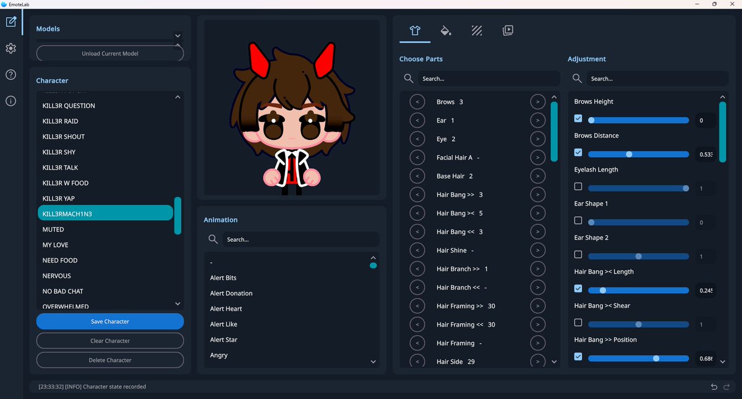
Task: Choose the Alert Donation animation
Action: click(230, 293)
